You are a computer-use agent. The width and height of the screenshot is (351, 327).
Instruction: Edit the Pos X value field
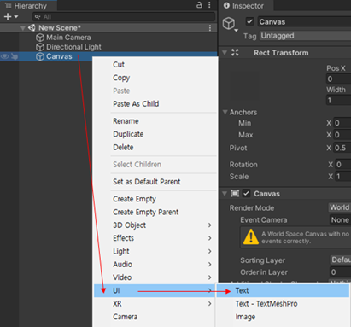pyautogui.click(x=338, y=79)
